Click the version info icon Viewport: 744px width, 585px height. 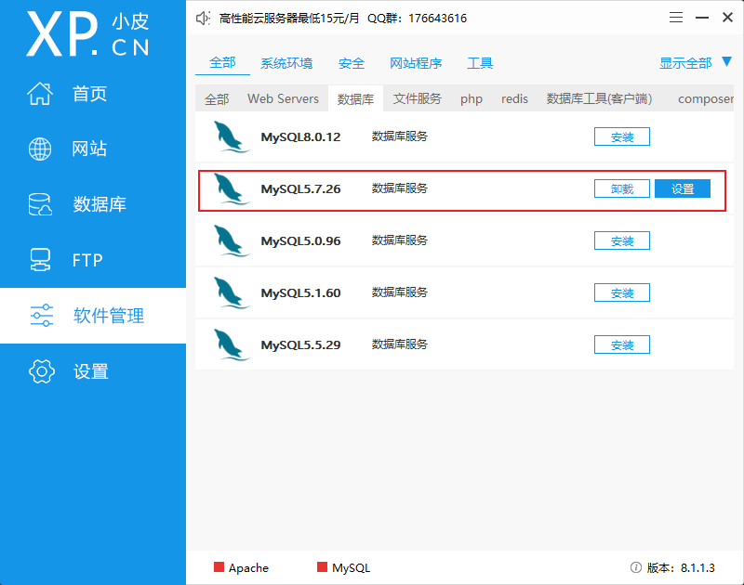636,567
